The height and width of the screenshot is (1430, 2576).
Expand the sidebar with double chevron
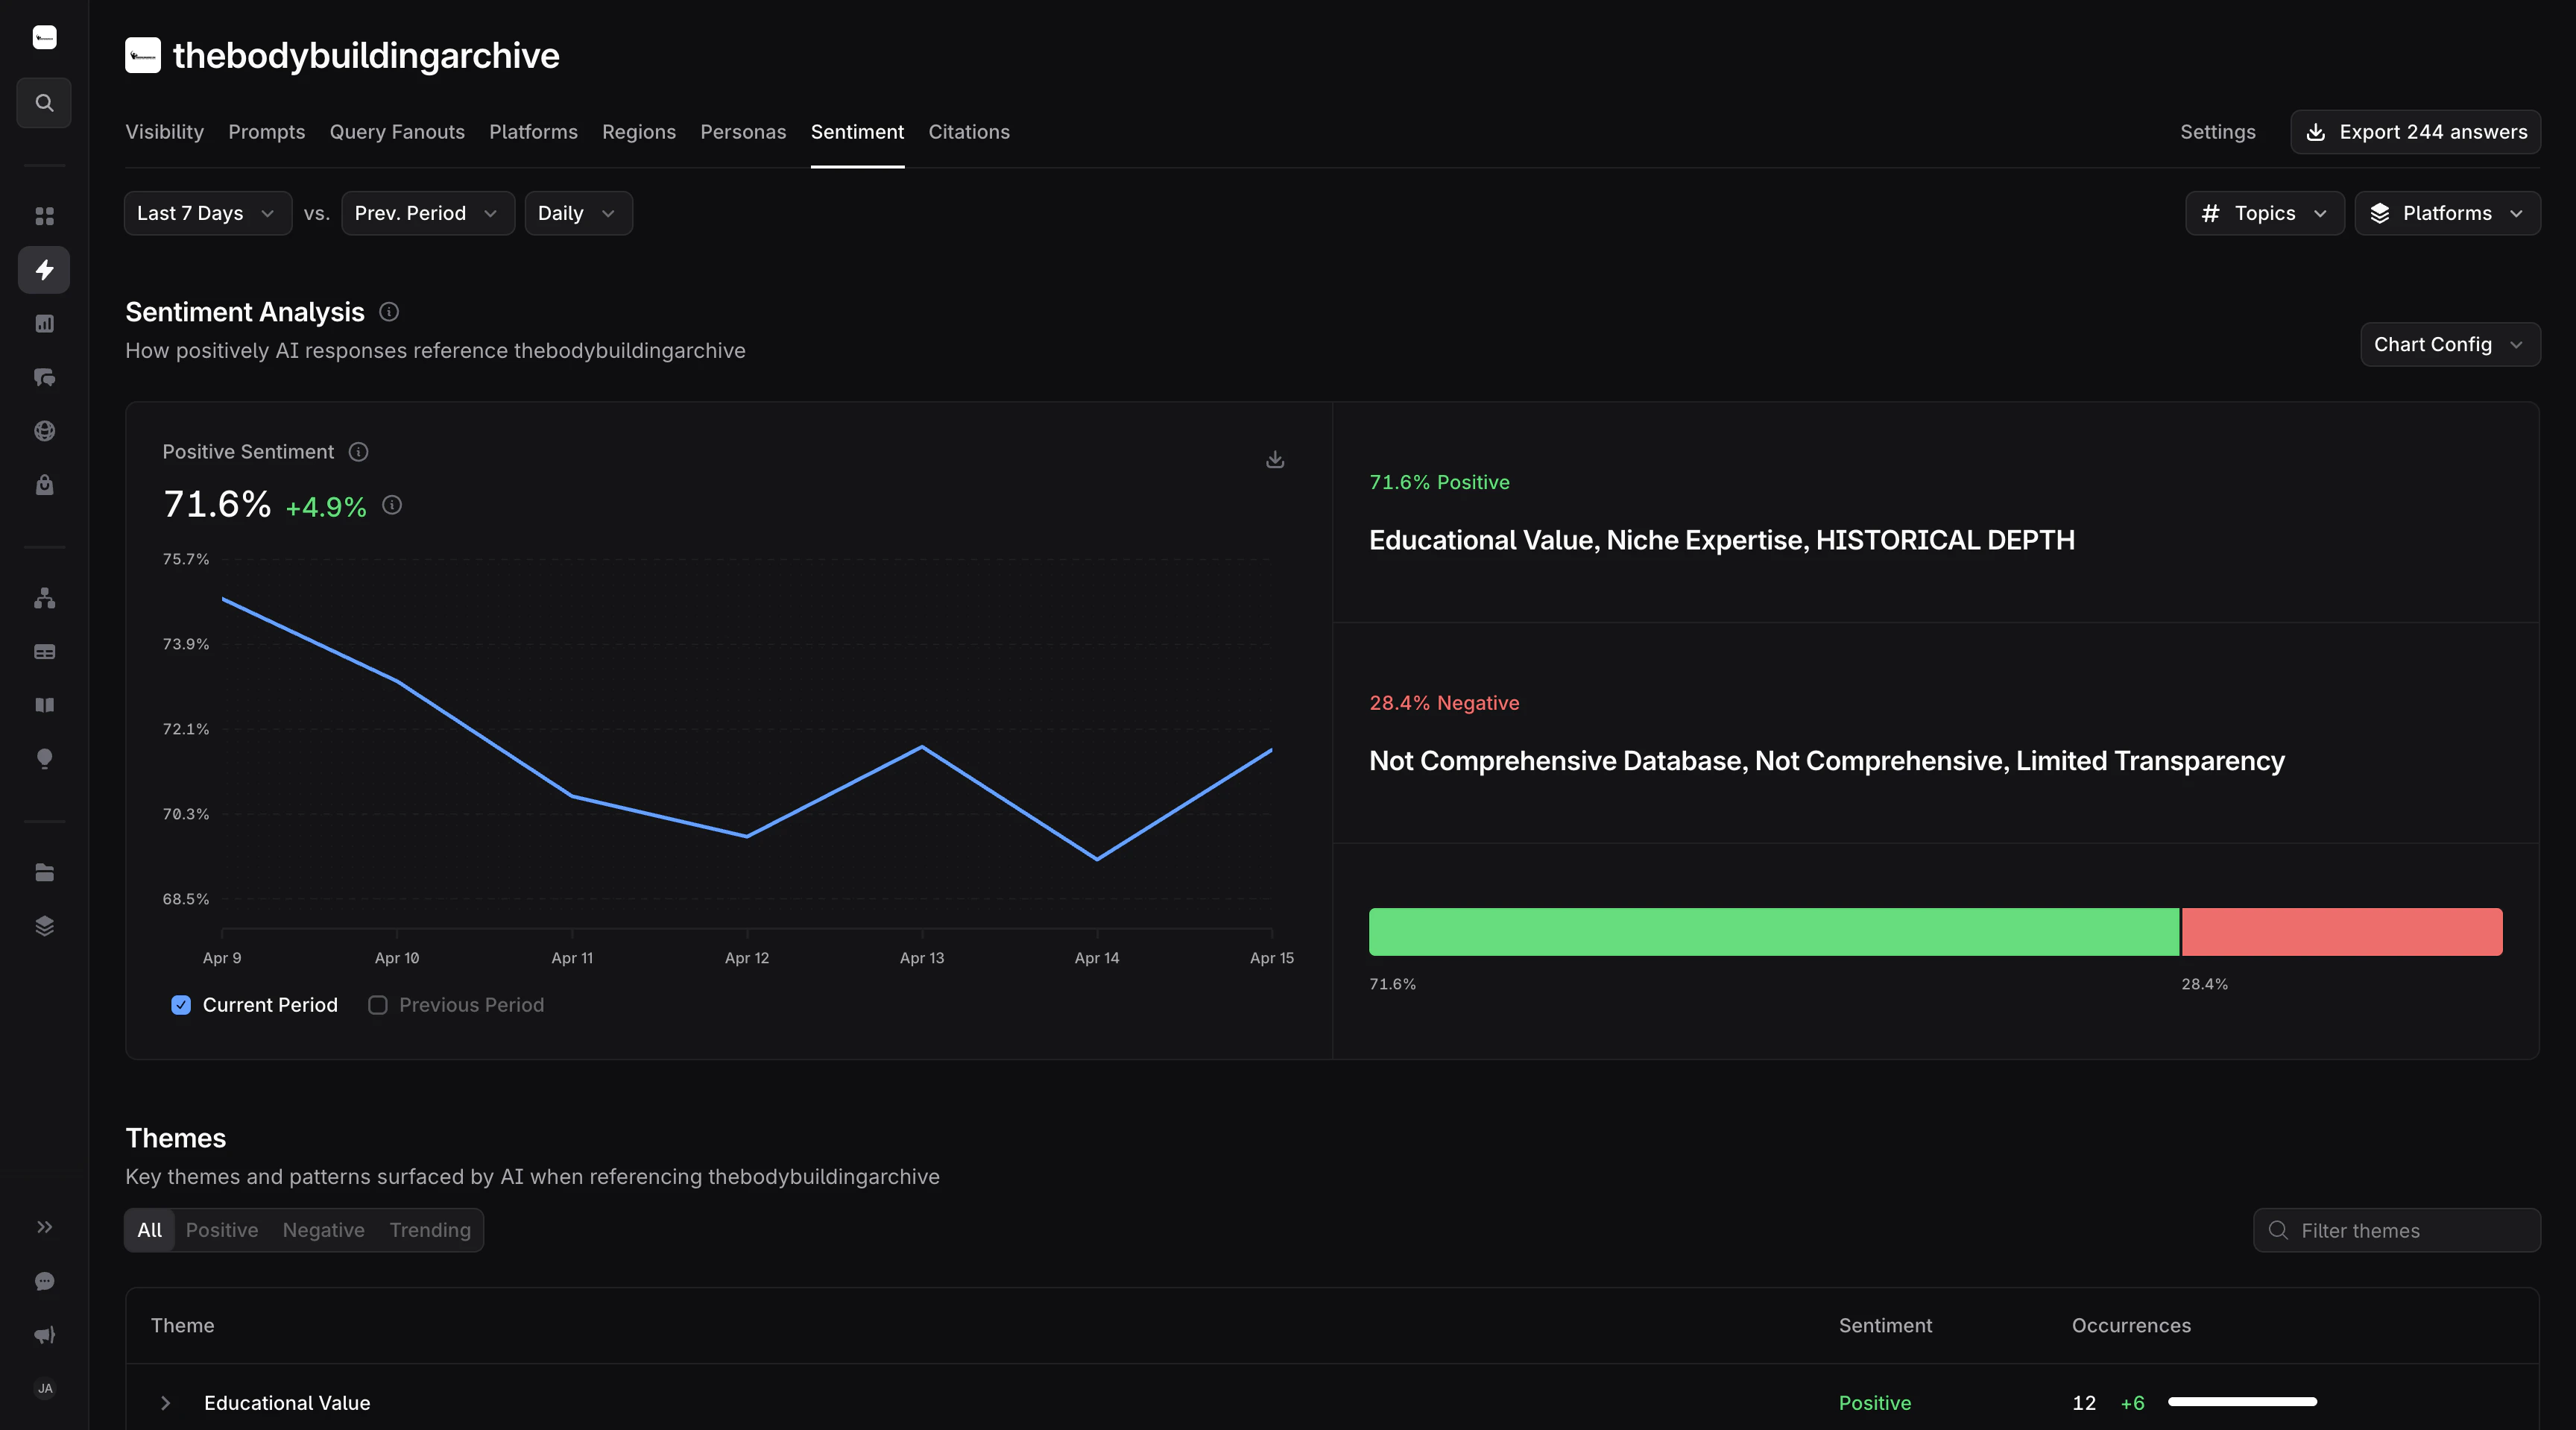point(44,1227)
